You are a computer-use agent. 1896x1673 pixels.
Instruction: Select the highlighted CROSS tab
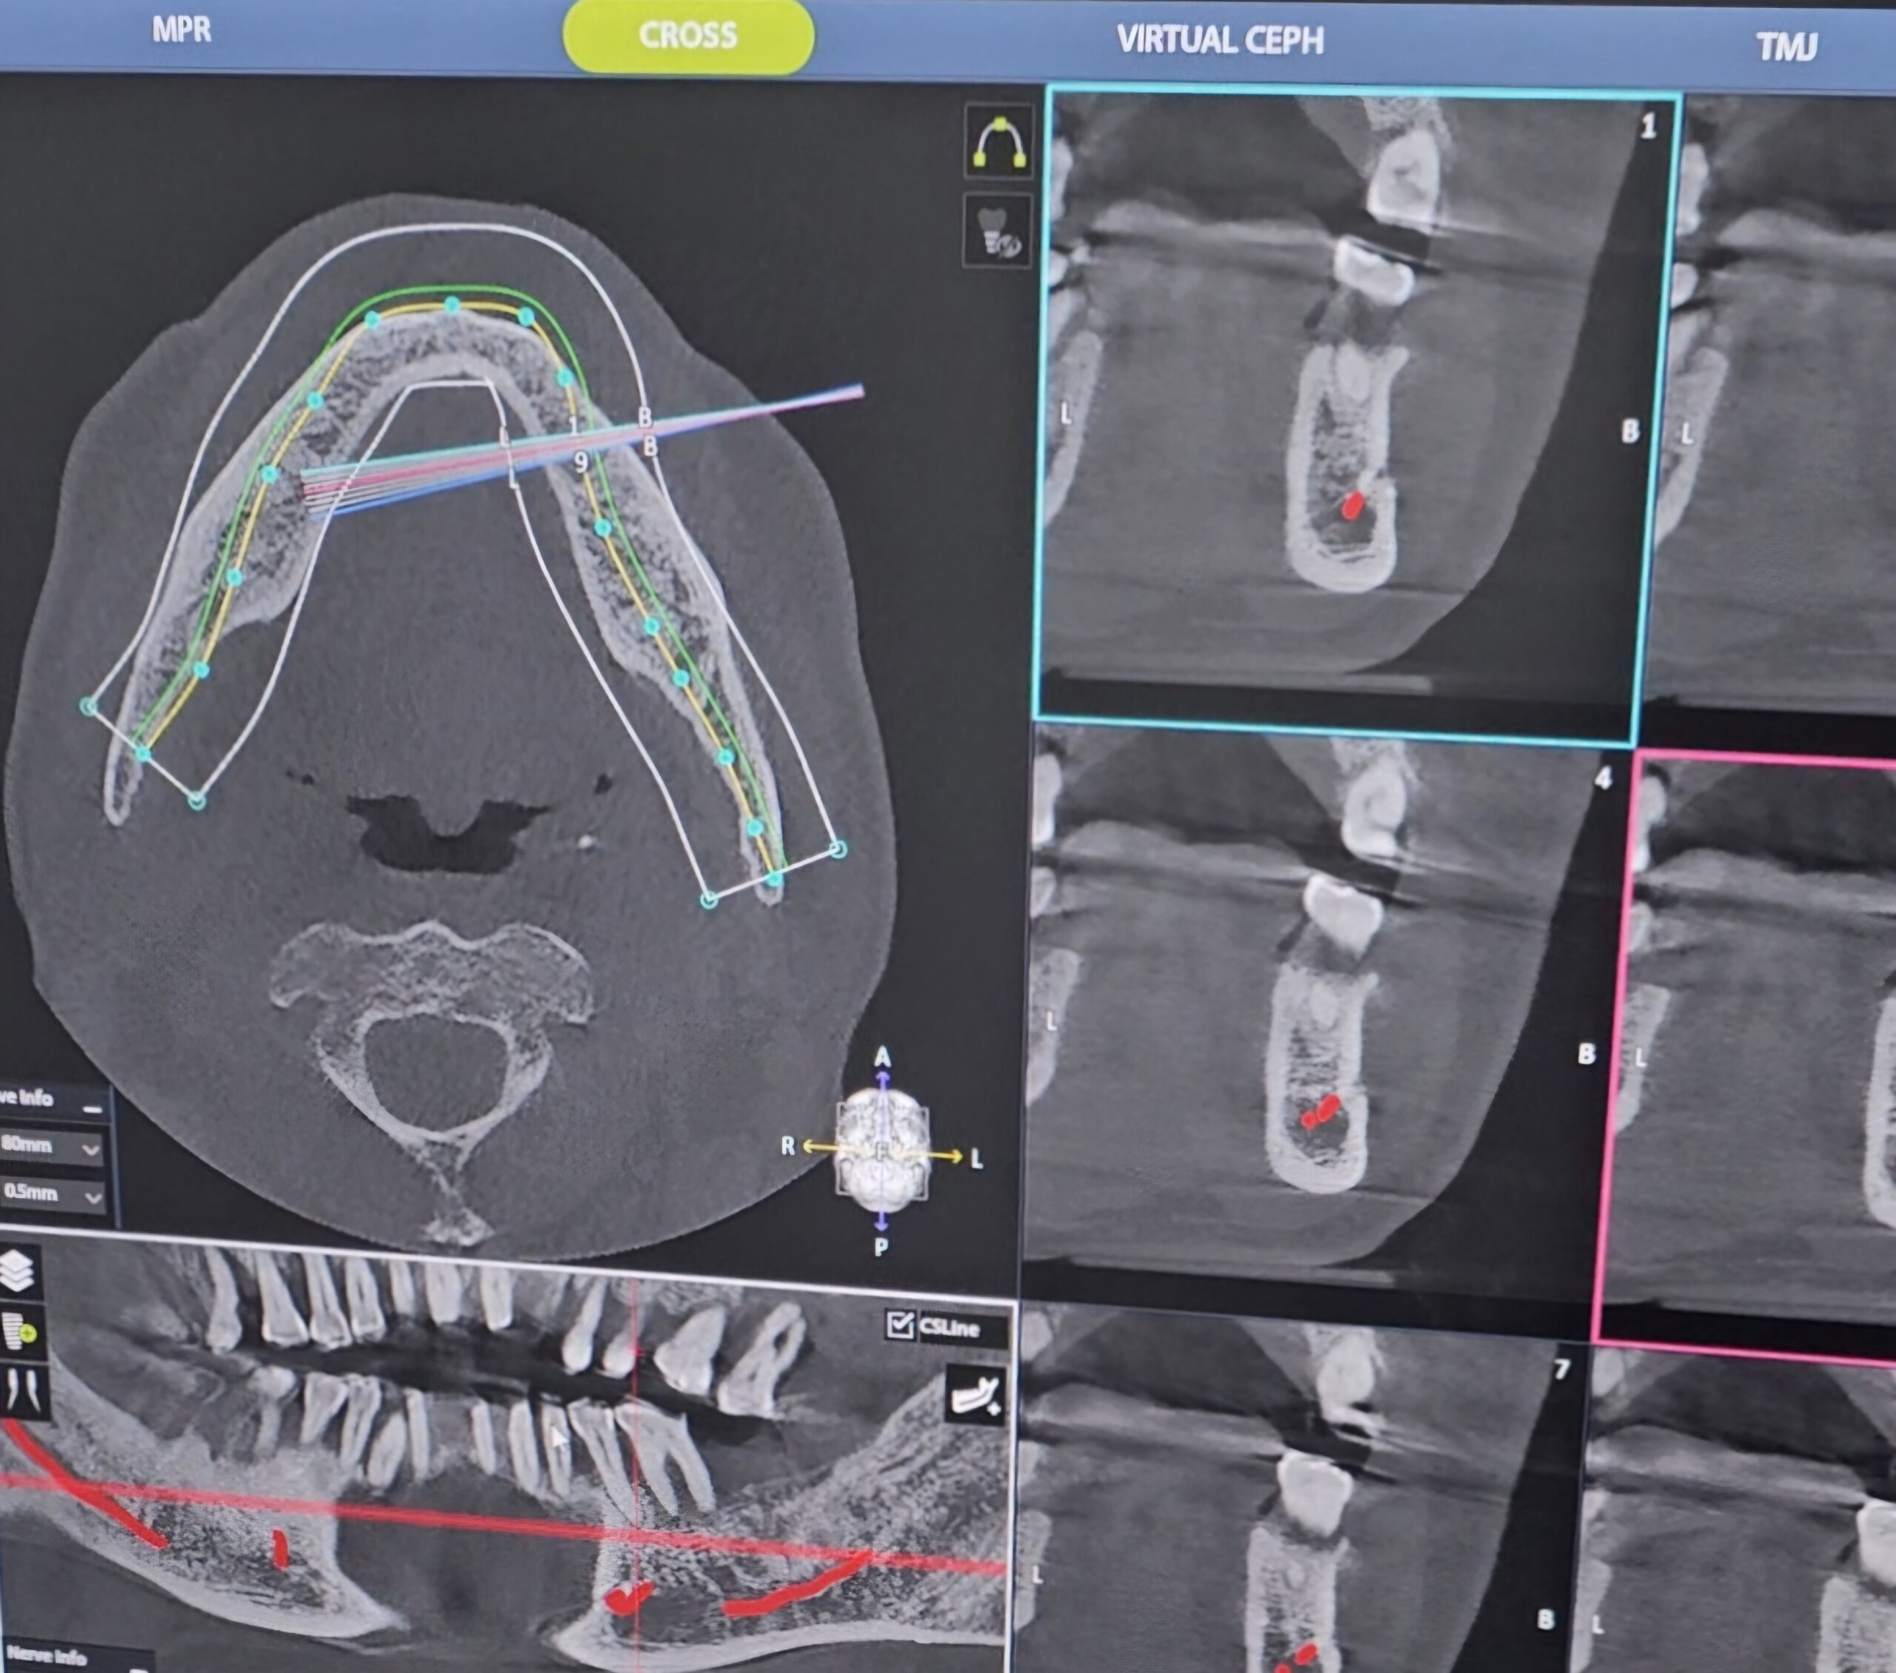click(x=688, y=36)
